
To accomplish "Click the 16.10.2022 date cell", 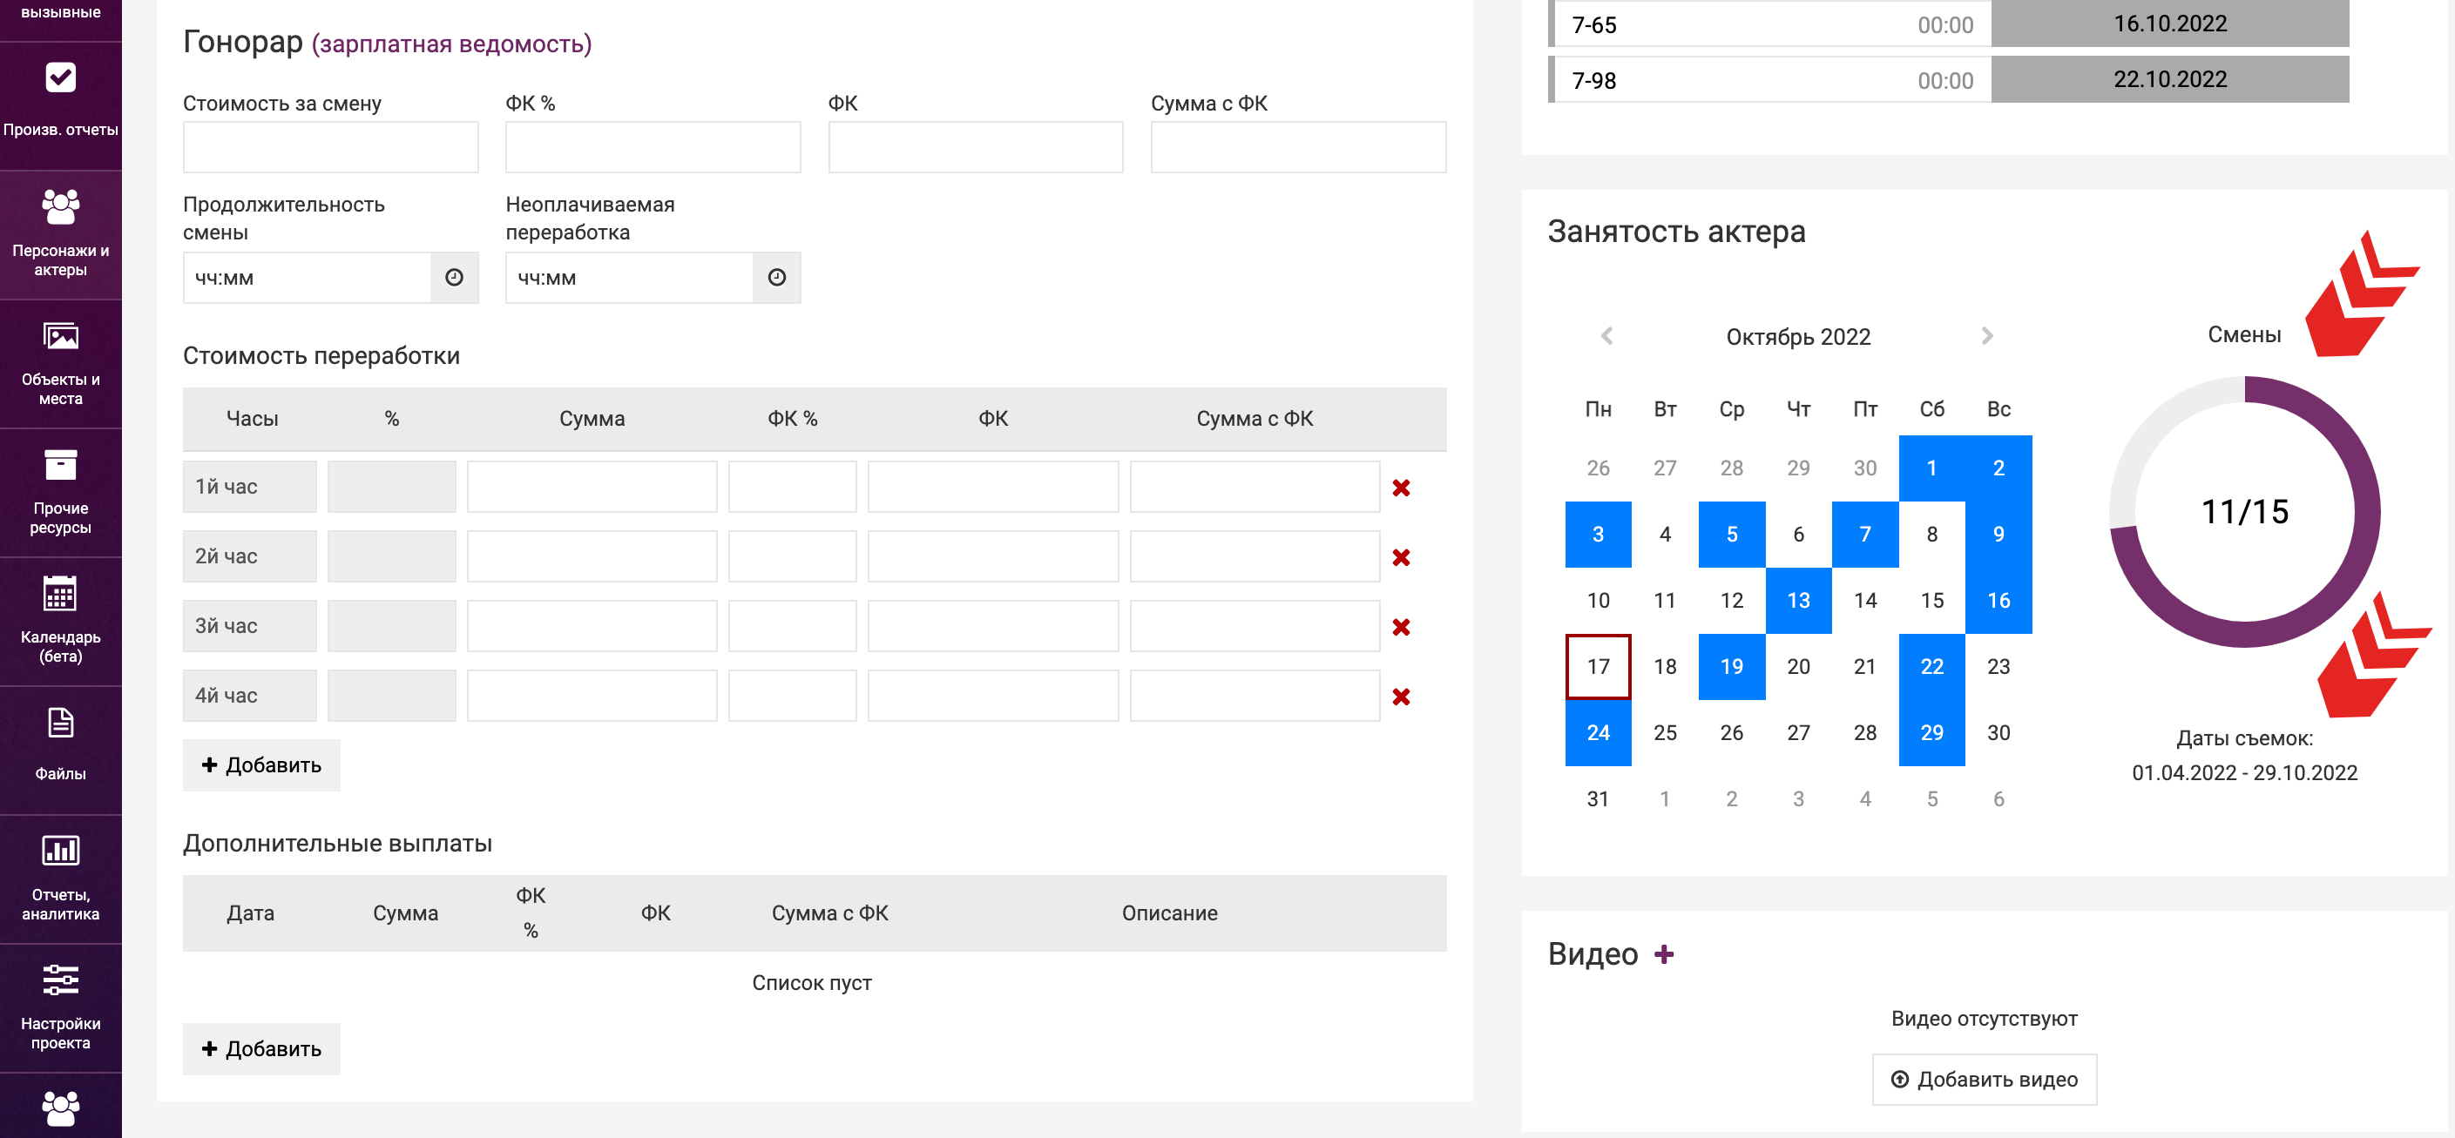I will (x=2170, y=24).
